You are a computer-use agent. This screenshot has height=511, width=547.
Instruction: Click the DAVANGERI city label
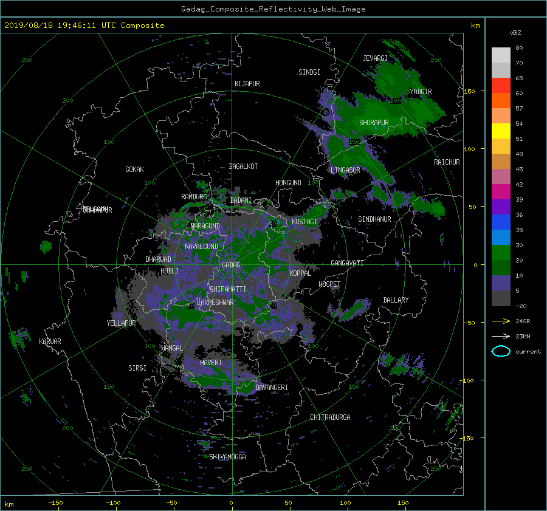[x=272, y=388]
